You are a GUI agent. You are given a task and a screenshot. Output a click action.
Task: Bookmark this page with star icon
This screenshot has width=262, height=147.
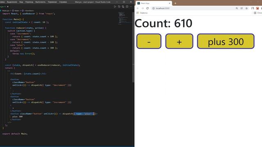246,8
